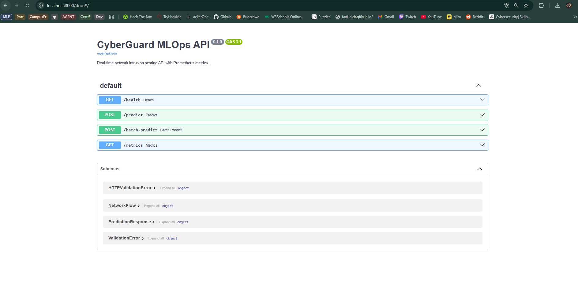The height and width of the screenshot is (290, 578).
Task: Open the extensions puzzle icon
Action: point(541,6)
